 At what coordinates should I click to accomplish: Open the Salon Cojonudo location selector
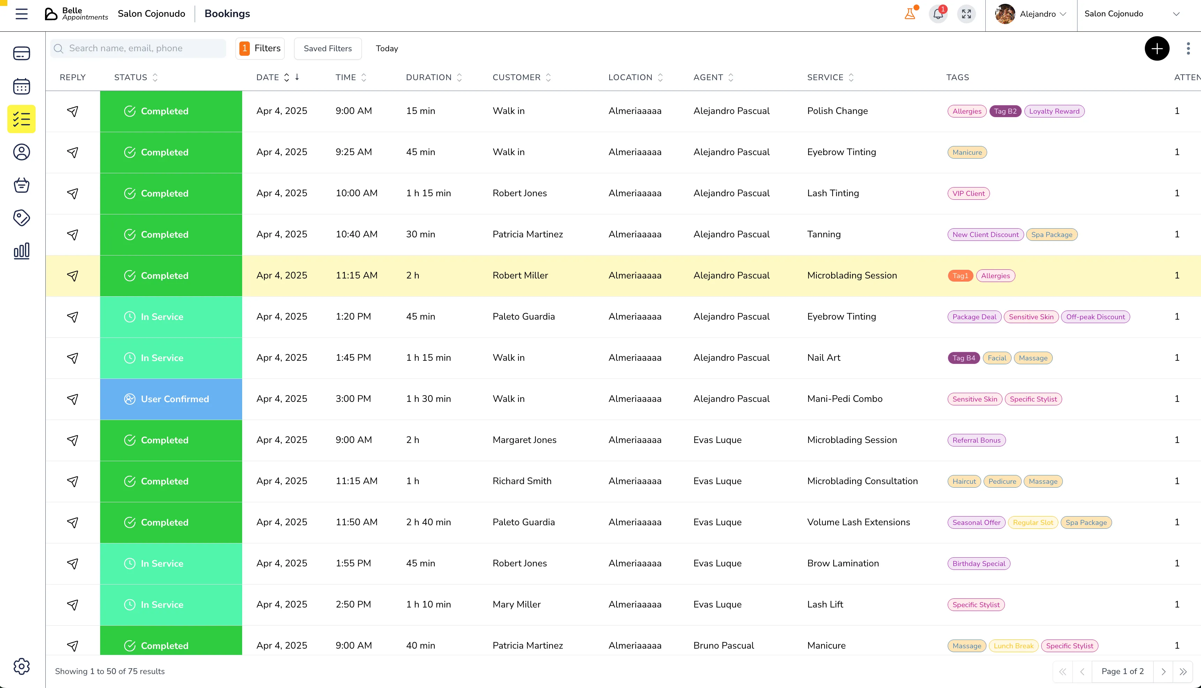(1132, 14)
